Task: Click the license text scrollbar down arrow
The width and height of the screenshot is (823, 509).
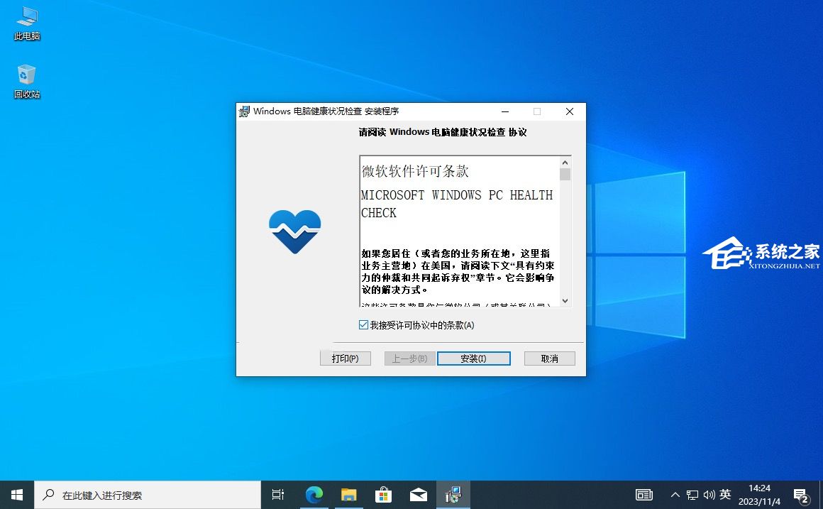Action: pos(565,301)
